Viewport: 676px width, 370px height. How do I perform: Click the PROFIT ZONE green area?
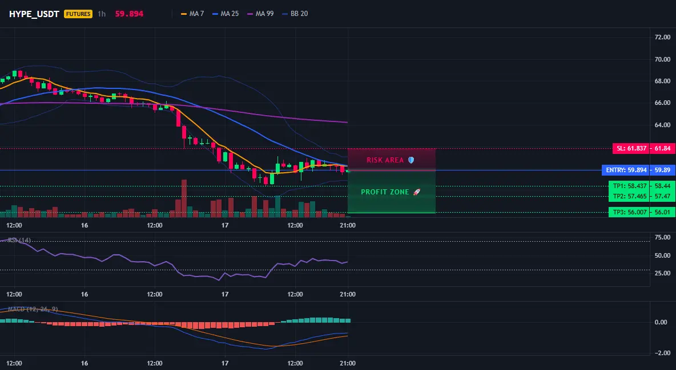pyautogui.click(x=392, y=192)
